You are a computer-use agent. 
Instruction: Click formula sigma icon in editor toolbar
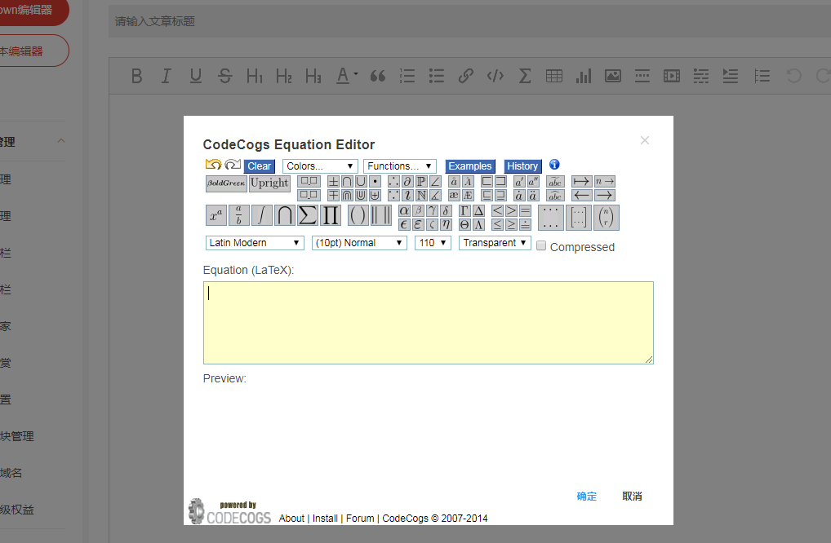(525, 76)
